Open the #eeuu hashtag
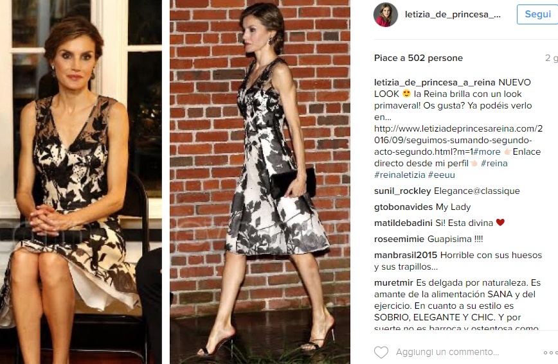The height and width of the screenshot is (364, 558). pyautogui.click(x=441, y=175)
